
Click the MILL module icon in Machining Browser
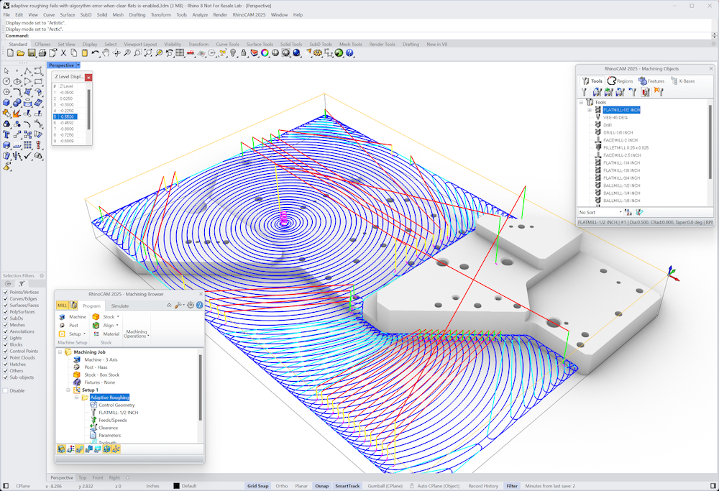coord(65,305)
